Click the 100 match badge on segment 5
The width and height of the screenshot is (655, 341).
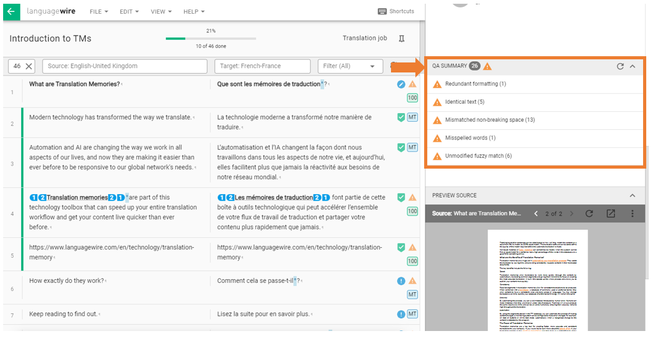point(412,262)
